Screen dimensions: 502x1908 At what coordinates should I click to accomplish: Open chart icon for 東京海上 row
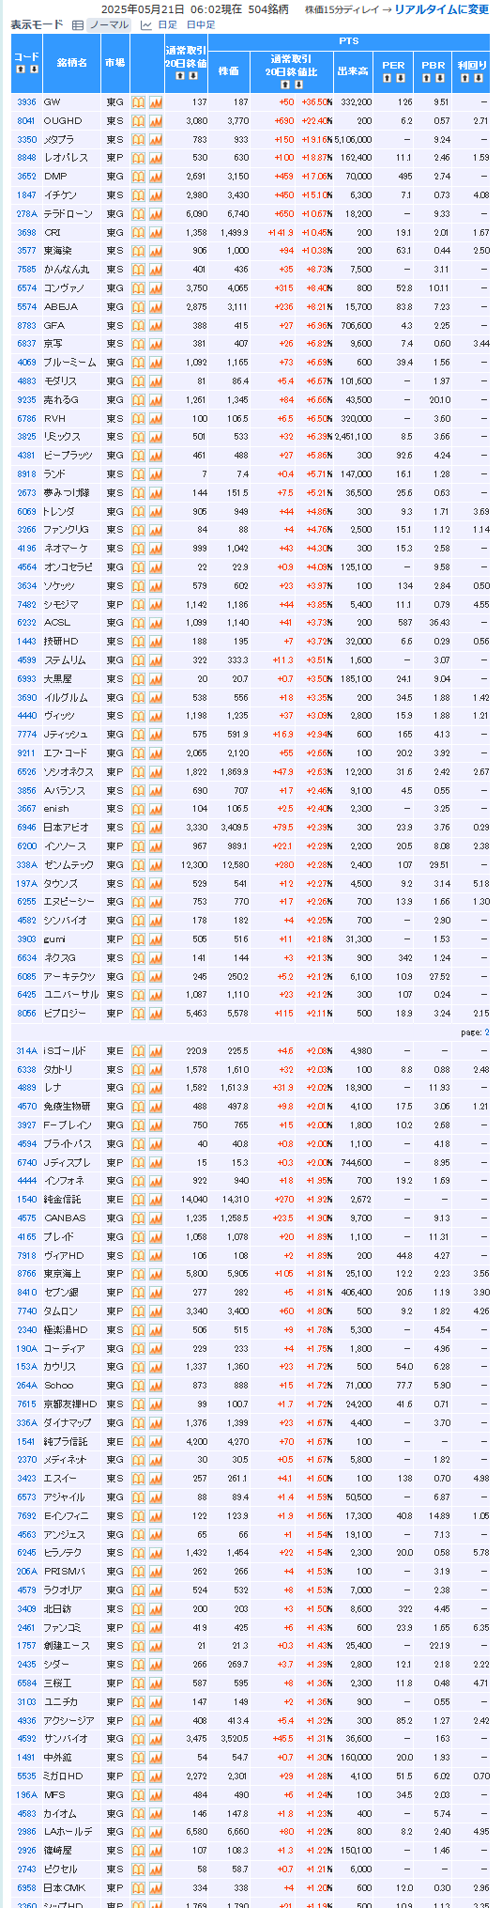tap(155, 1274)
